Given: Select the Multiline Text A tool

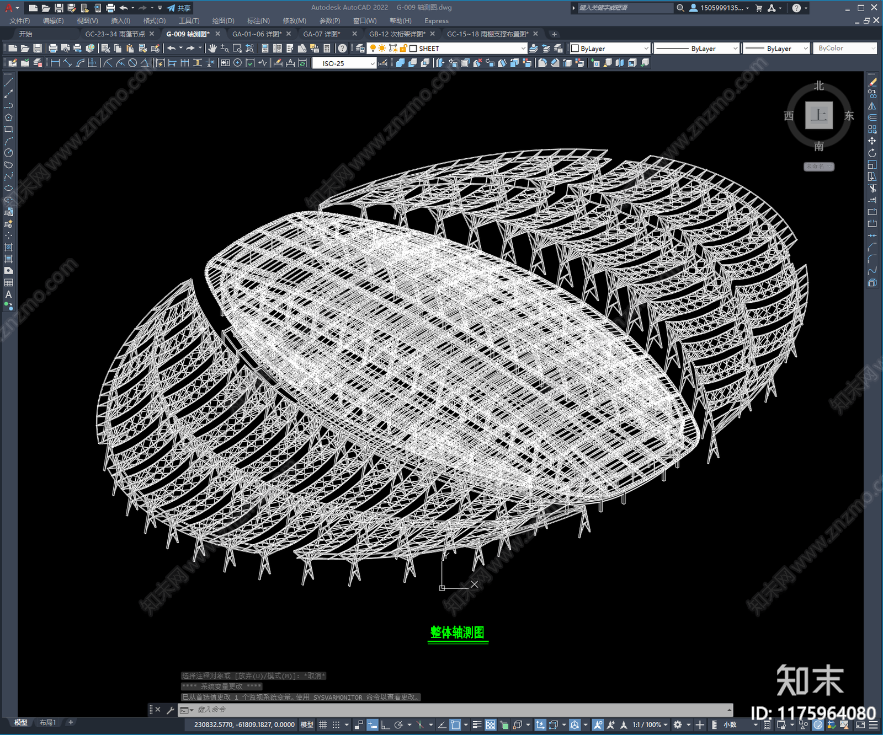Looking at the screenshot, I should [x=8, y=294].
